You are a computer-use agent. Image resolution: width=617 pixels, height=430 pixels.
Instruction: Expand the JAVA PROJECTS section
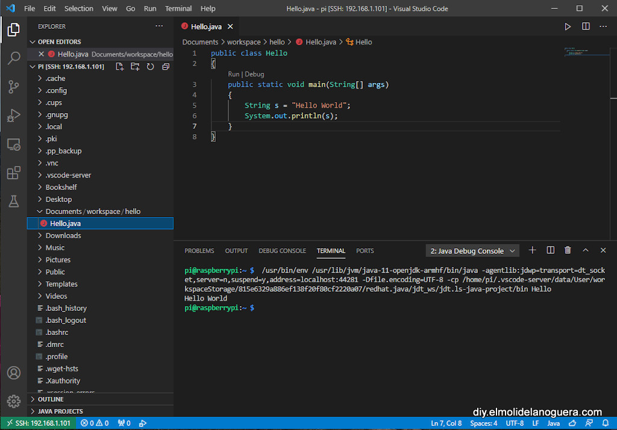point(60,411)
